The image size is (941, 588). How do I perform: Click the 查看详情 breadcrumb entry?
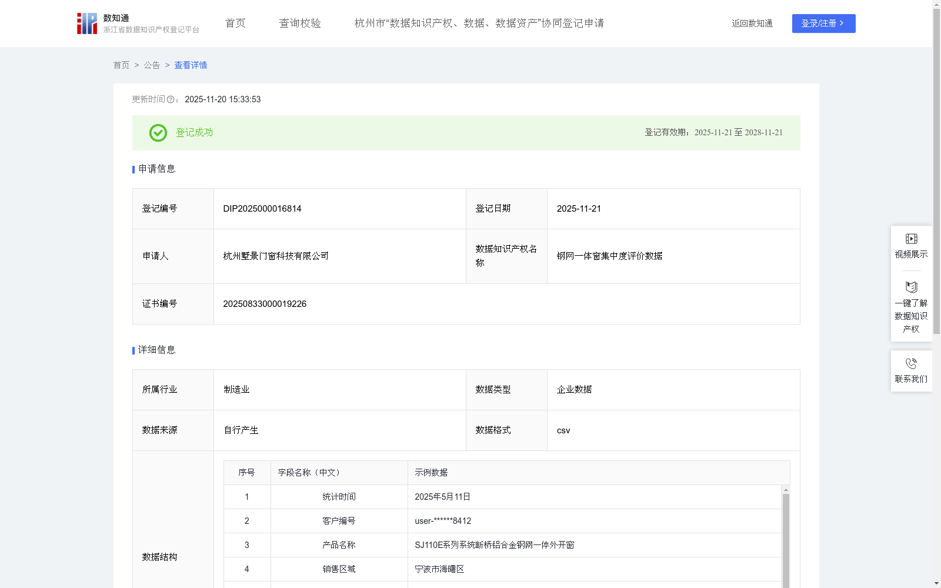coord(190,65)
